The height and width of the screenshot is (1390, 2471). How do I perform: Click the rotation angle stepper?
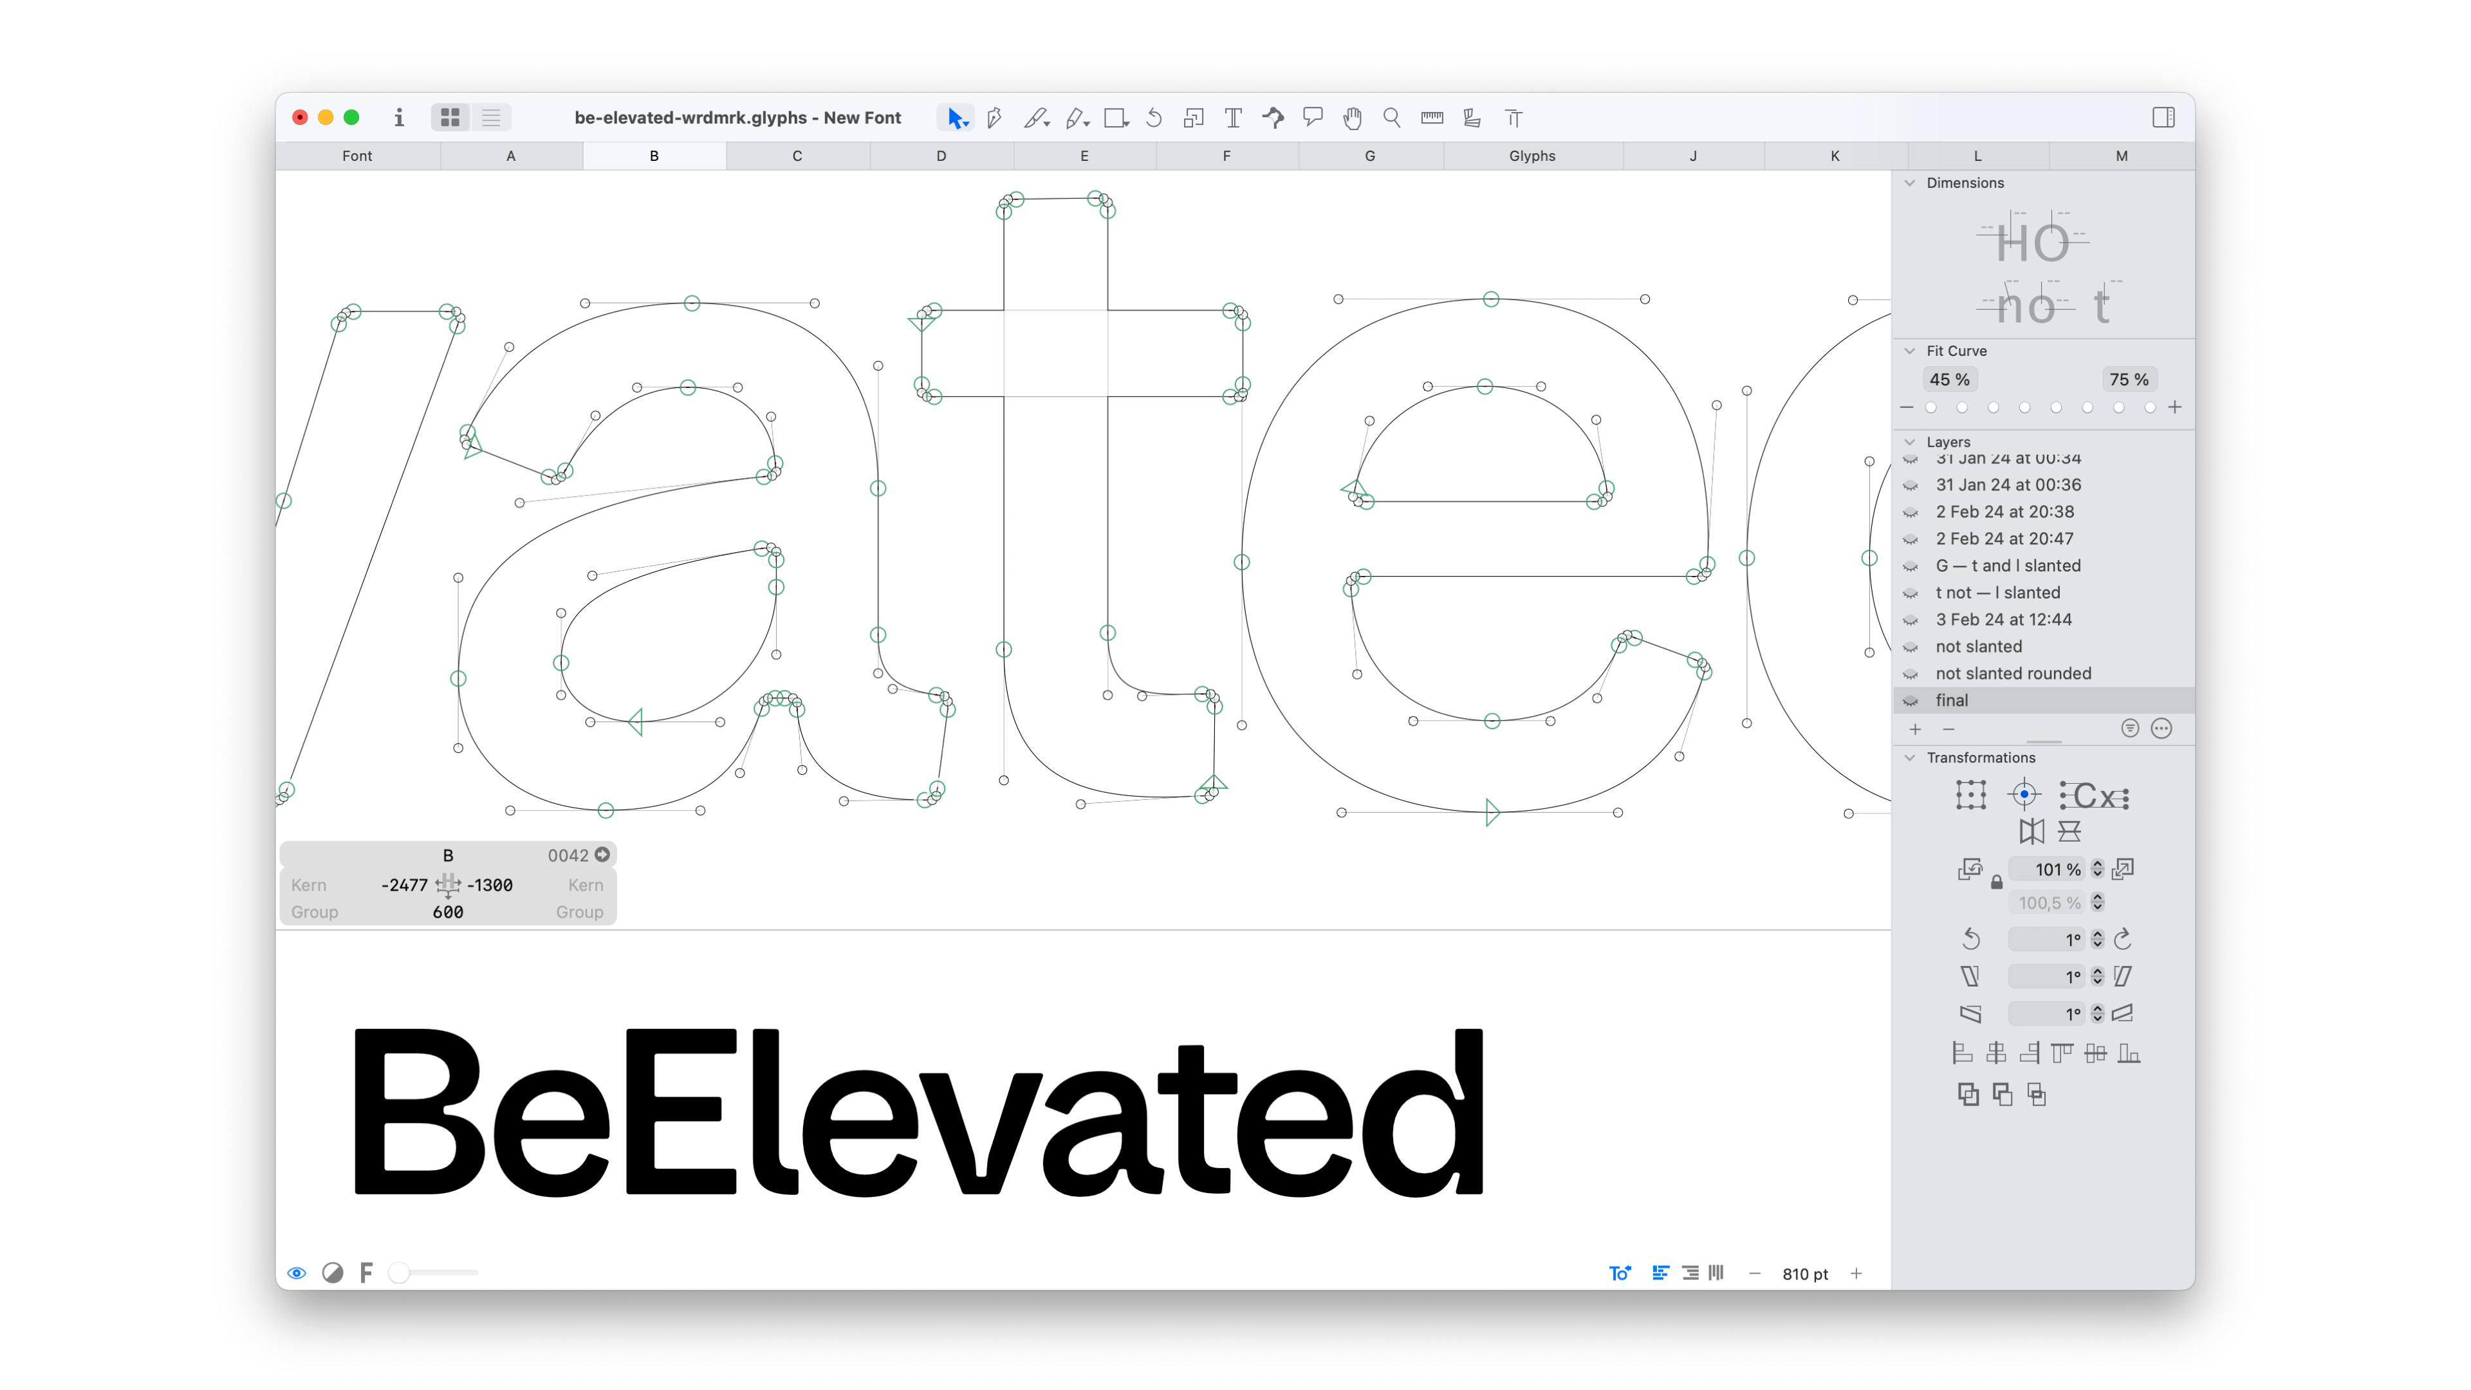pos(2098,938)
